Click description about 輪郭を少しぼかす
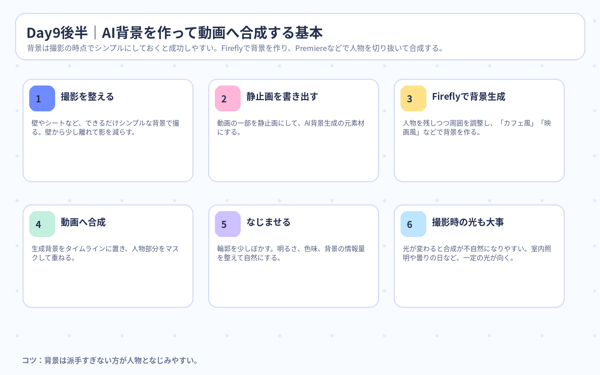The image size is (600, 375). tap(291, 253)
